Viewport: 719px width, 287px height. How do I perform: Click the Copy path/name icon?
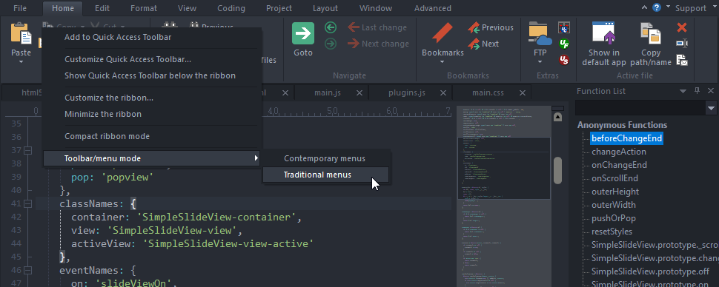650,33
